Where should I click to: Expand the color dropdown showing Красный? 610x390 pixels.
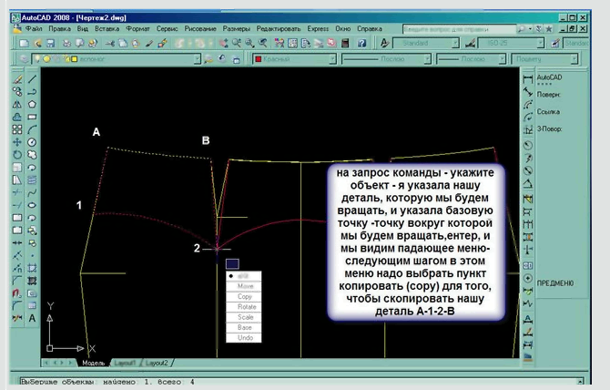[x=333, y=59]
